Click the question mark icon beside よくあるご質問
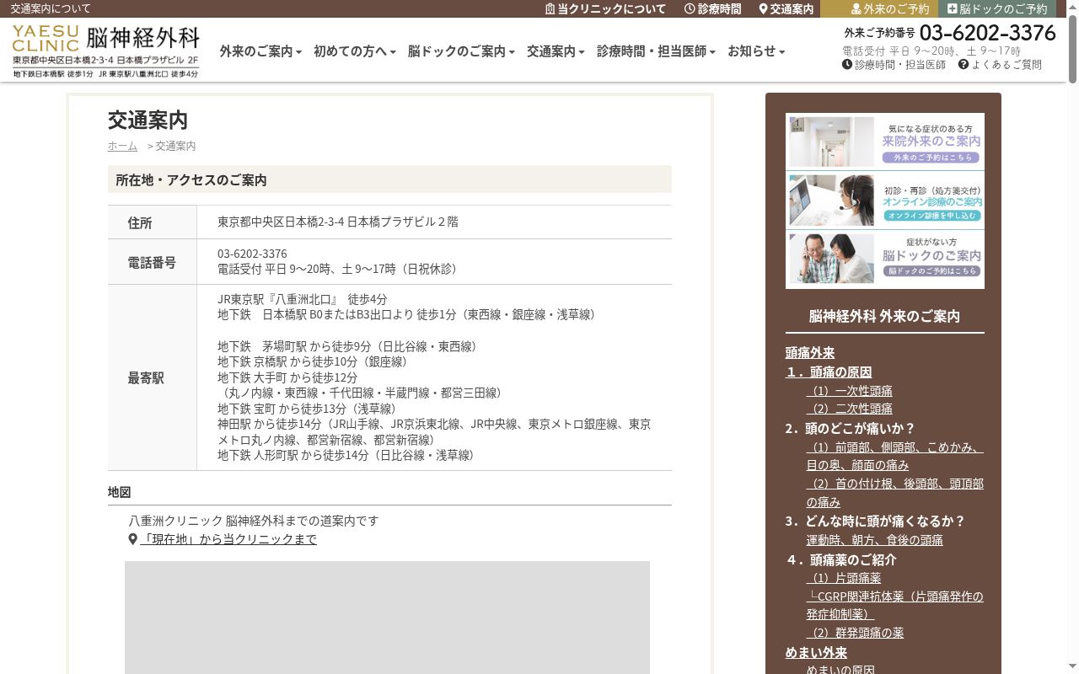 pyautogui.click(x=964, y=64)
